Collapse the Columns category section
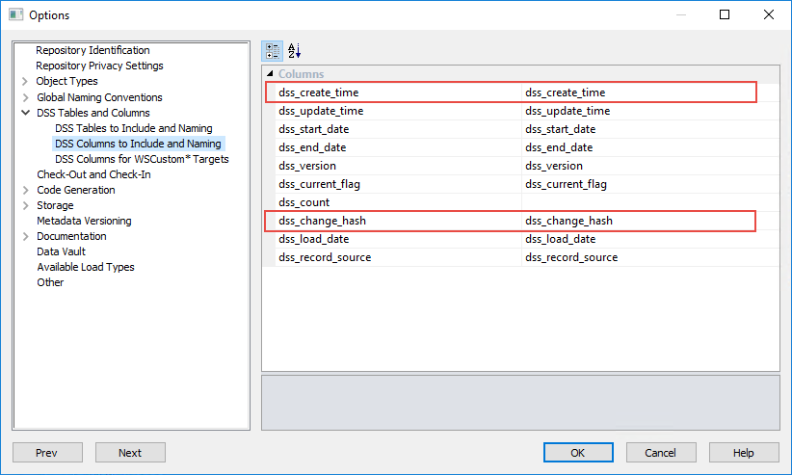This screenshot has width=792, height=475. coord(270,74)
